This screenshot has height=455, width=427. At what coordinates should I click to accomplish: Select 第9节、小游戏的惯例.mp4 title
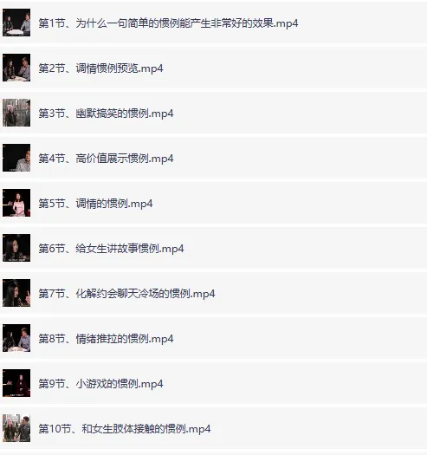pos(100,384)
